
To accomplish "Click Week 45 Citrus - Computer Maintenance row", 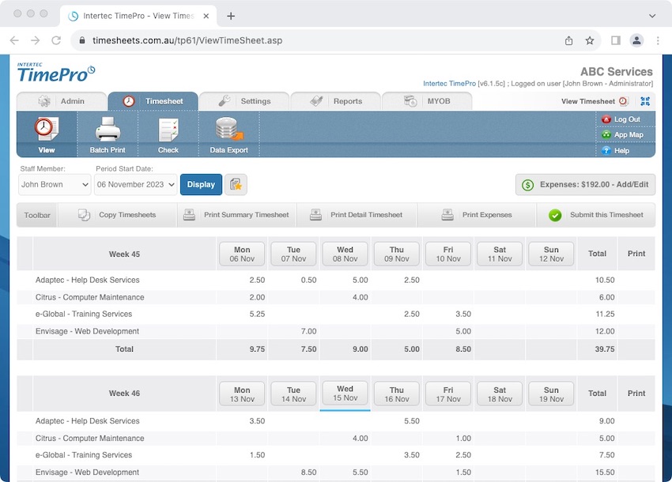I will point(336,297).
